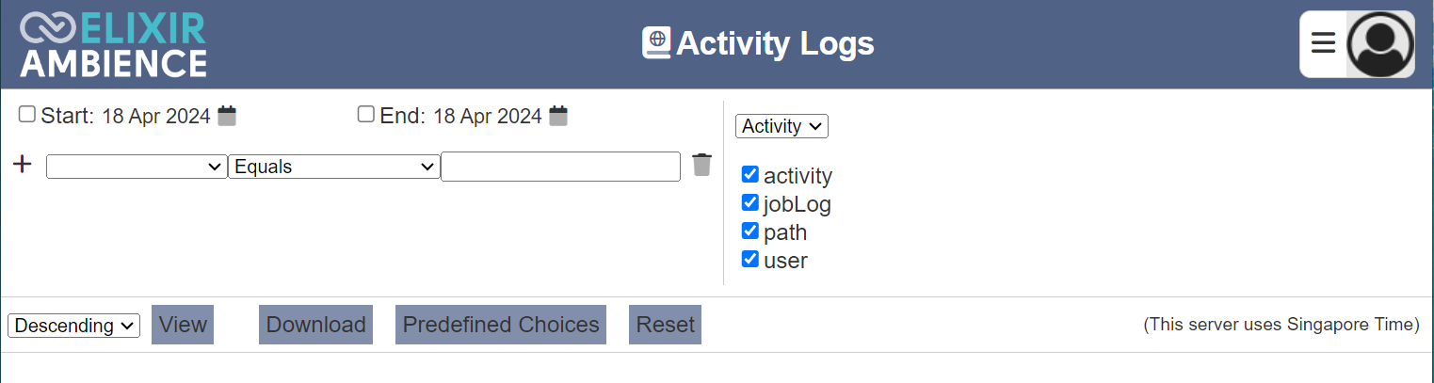
Task: Open the user profile avatar
Action: pyautogui.click(x=1380, y=44)
